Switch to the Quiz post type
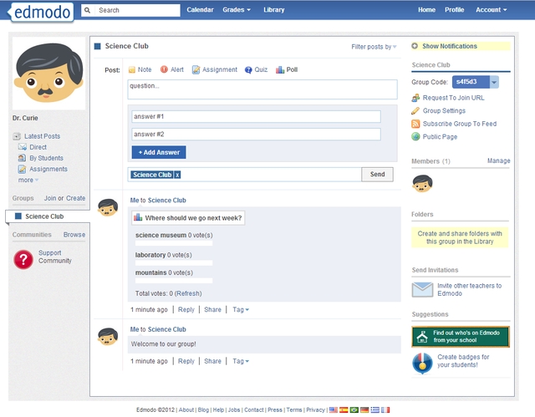535x417 pixels. coord(256,70)
